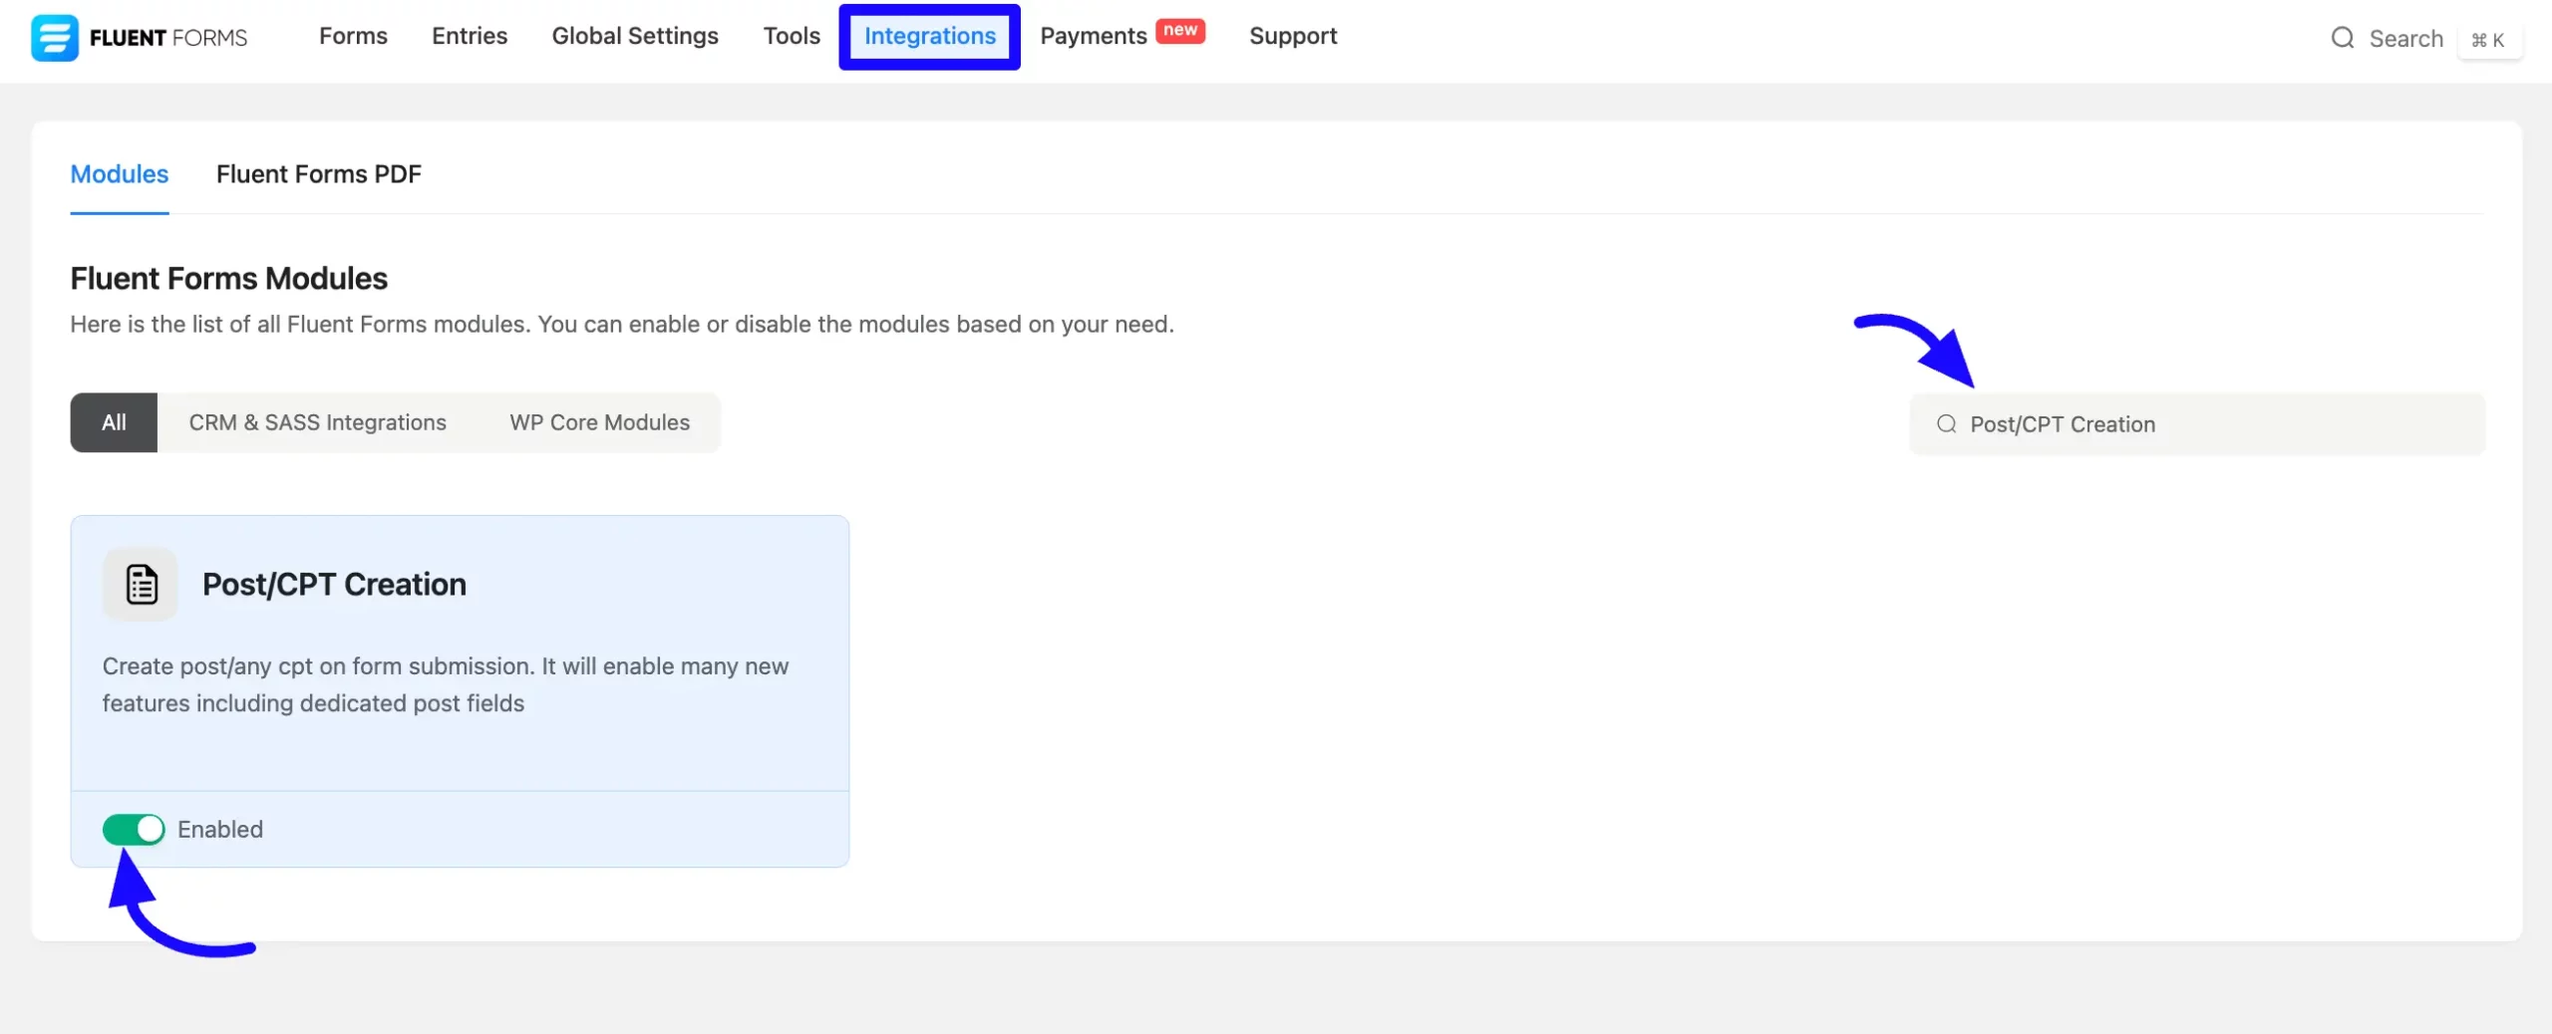2552x1034 pixels.
Task: Click the Enabled label text
Action: (220, 830)
